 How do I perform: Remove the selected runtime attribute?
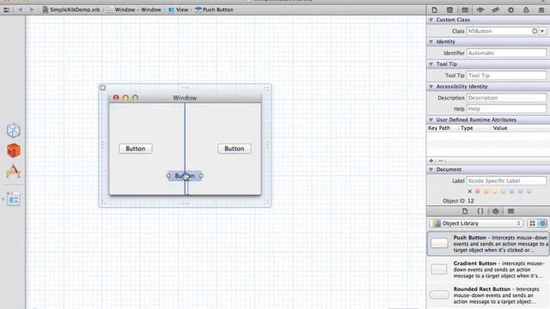(x=441, y=161)
